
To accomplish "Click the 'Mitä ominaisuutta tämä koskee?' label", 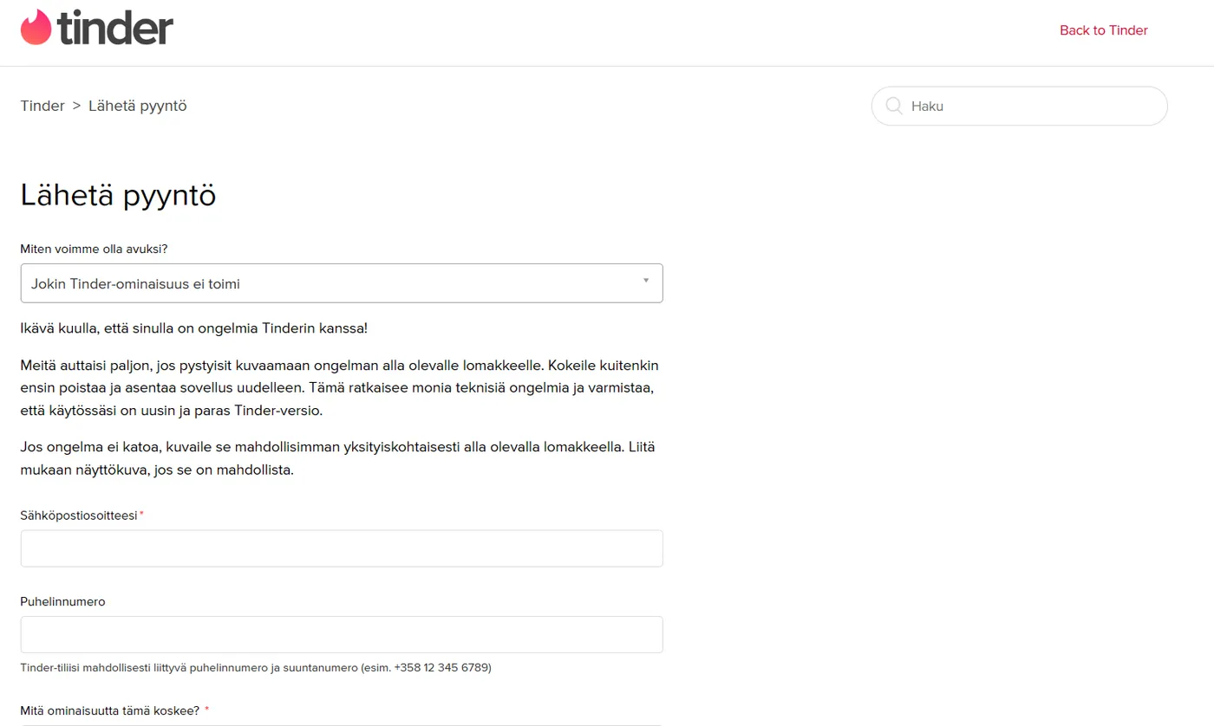I will tap(110, 710).
